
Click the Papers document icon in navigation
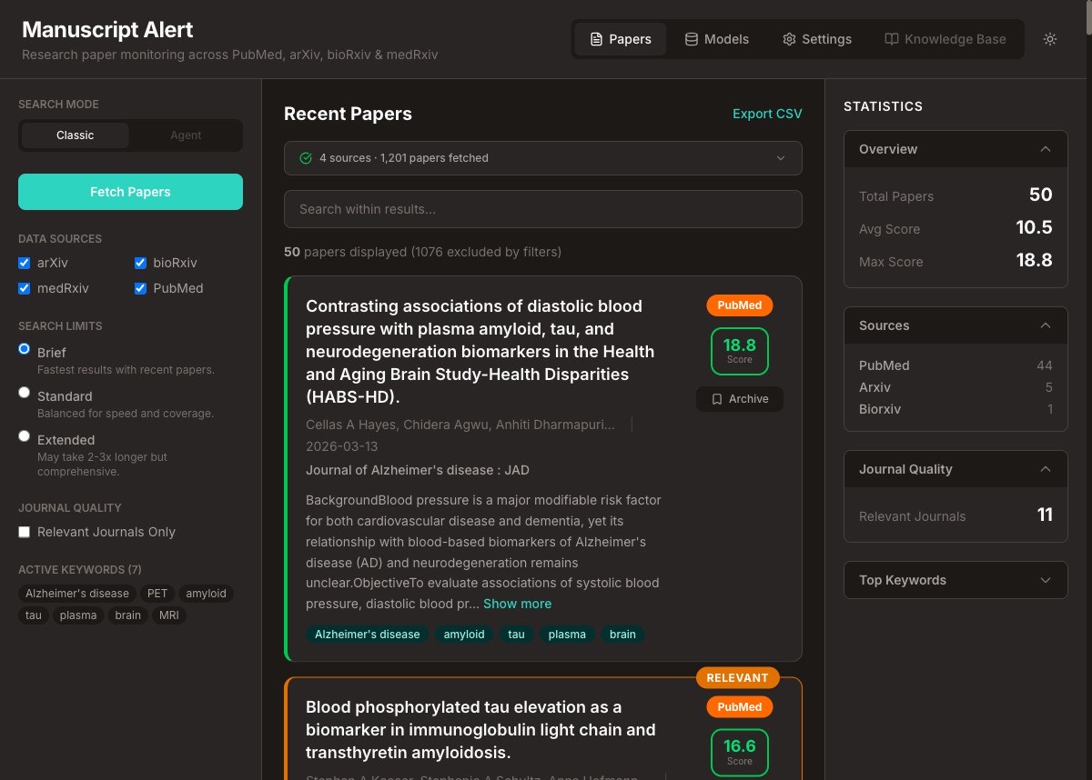pos(596,39)
